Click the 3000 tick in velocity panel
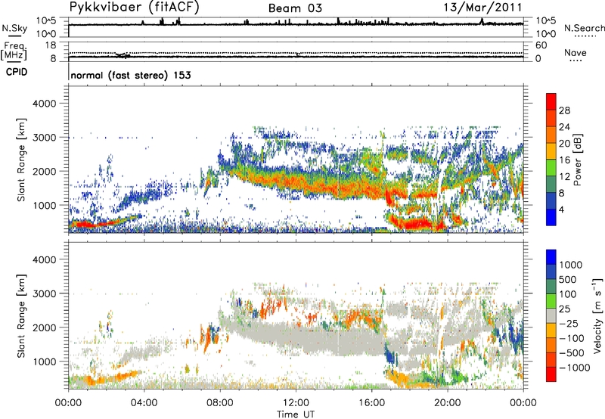This screenshot has height=419, width=605. click(44, 293)
